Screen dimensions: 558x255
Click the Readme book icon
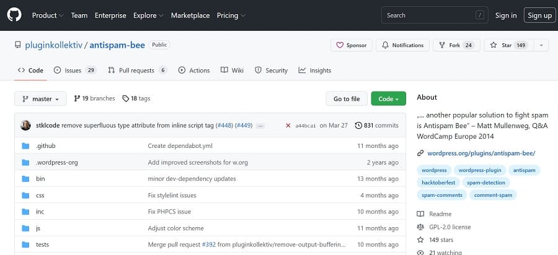[x=420, y=214]
